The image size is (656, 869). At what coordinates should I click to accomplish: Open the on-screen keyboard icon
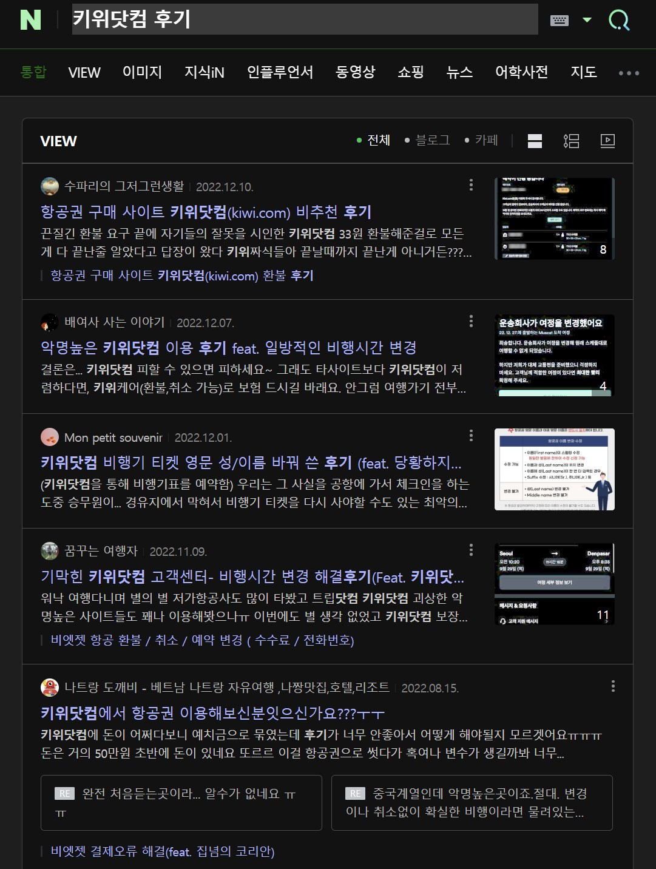pos(560,20)
